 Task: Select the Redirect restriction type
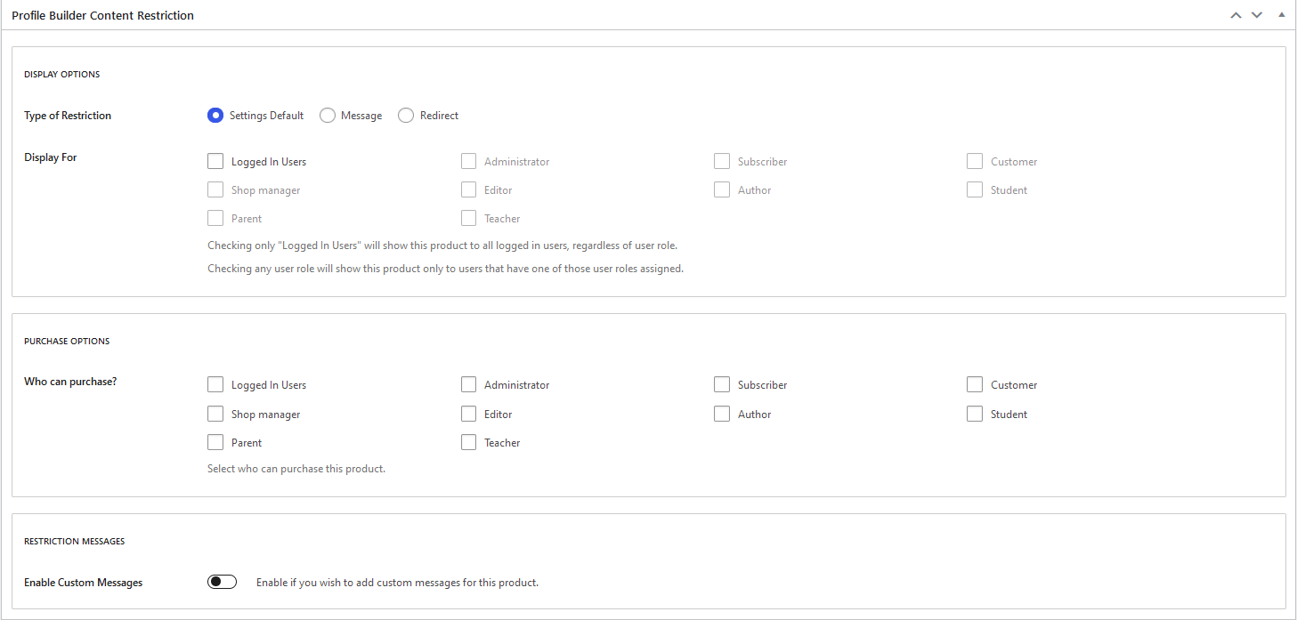point(406,116)
